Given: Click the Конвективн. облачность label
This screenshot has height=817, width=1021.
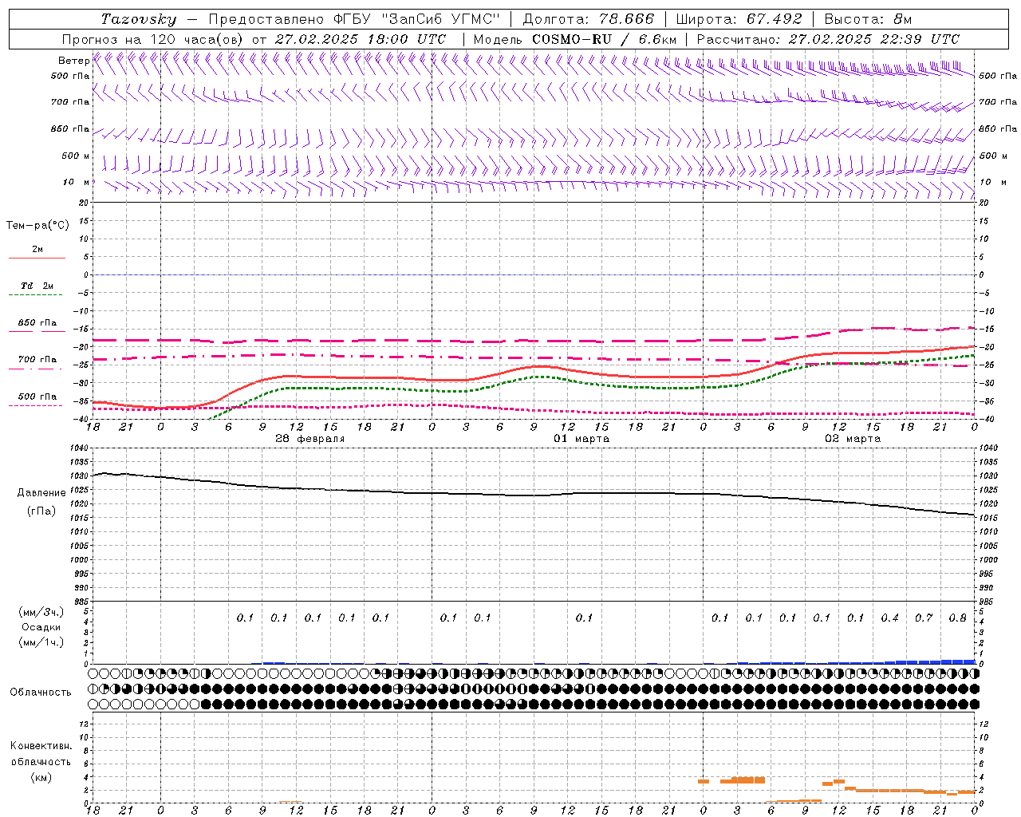Looking at the screenshot, I should click(x=41, y=761).
